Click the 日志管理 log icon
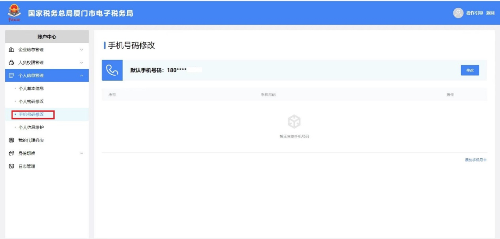This screenshot has width=500, height=239. click(12, 166)
